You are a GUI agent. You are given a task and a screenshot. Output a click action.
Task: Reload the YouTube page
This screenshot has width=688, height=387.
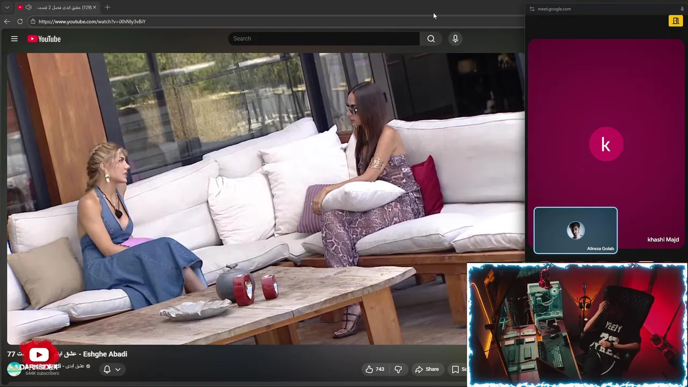tap(20, 21)
